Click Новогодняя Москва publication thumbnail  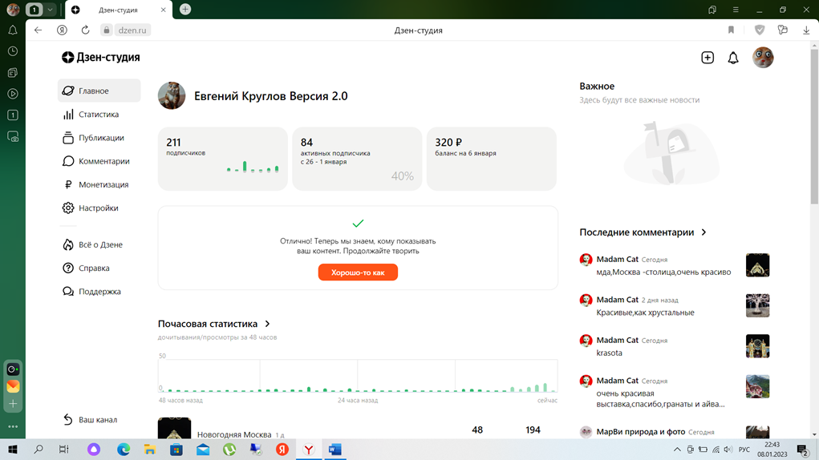[174, 428]
